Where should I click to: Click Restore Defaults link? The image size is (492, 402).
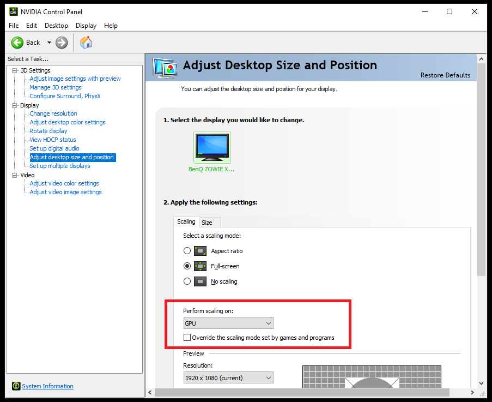445,75
